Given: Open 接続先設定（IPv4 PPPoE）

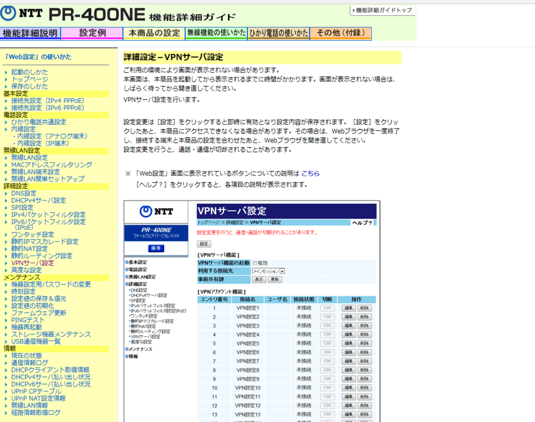Looking at the screenshot, I should pos(48,101).
